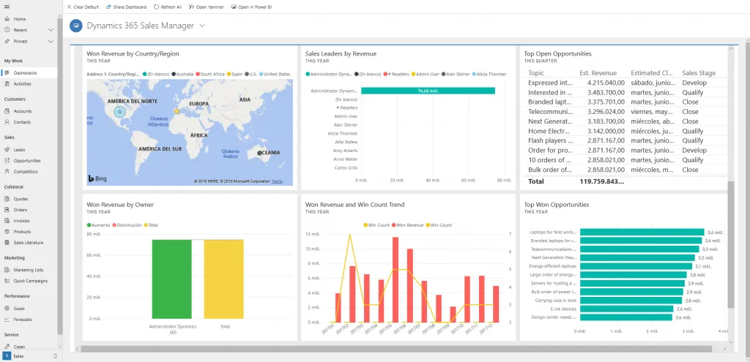Click the Won Revenue legend item
Viewport: 750px width, 362px height.
click(407, 225)
